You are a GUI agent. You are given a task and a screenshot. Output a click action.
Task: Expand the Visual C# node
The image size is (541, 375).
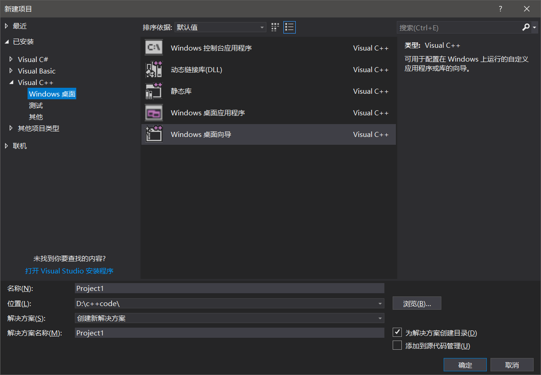pyautogui.click(x=11, y=59)
